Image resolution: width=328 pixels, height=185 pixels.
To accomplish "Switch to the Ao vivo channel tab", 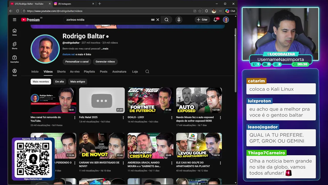I will pyautogui.click(x=75, y=71).
